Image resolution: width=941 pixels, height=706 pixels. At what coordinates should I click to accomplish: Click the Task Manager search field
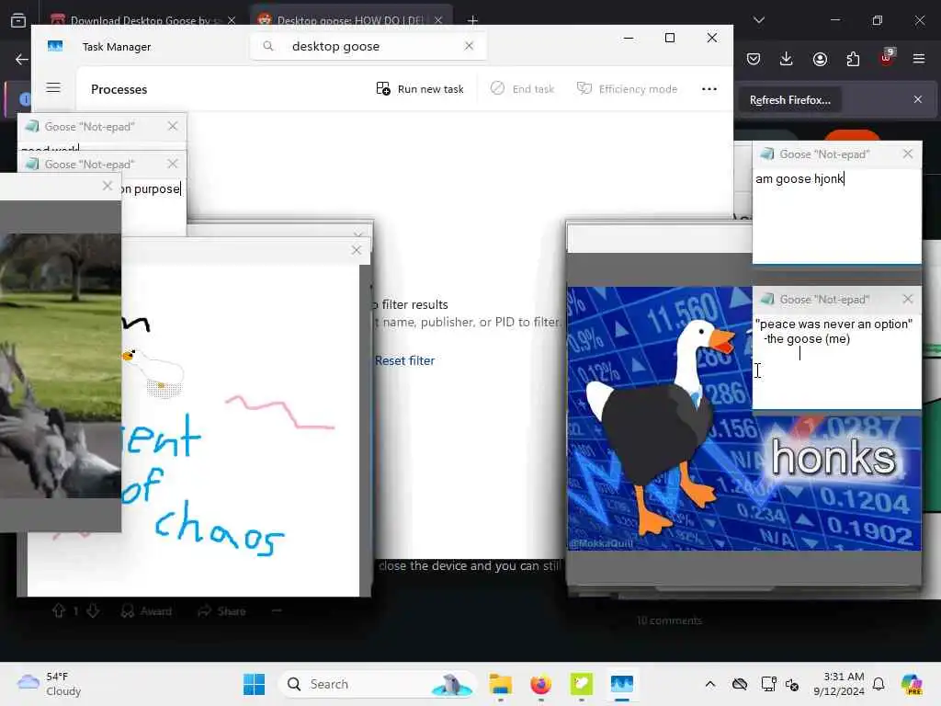pos(368,46)
